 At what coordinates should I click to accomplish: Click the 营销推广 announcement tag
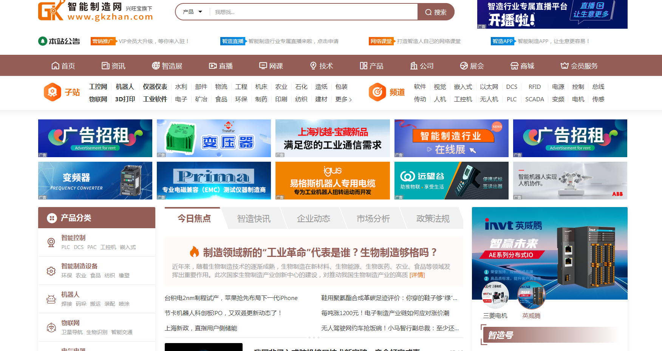point(102,41)
